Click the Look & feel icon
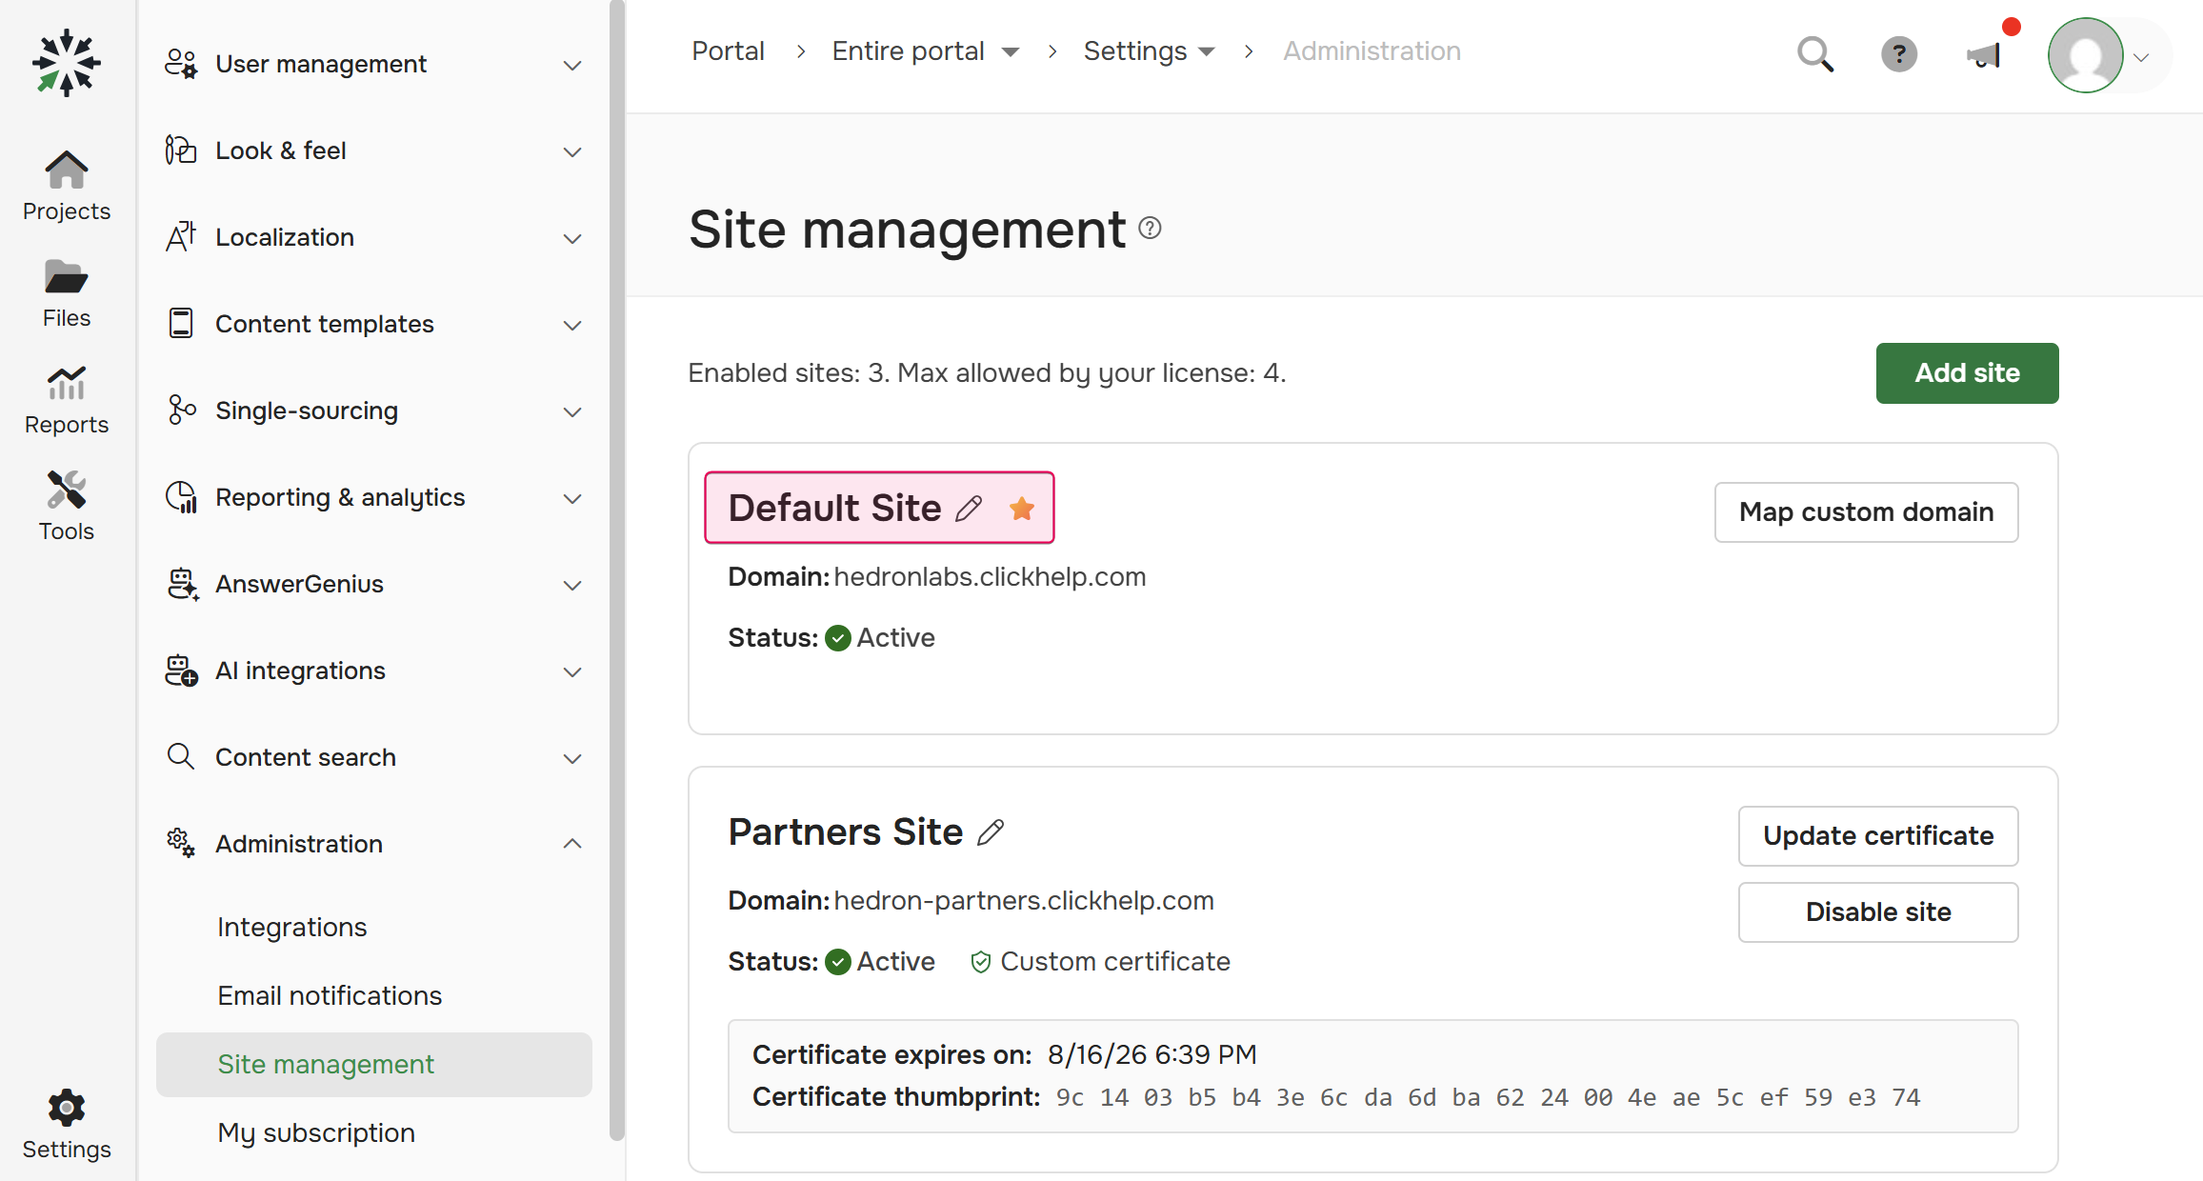 pyautogui.click(x=181, y=150)
